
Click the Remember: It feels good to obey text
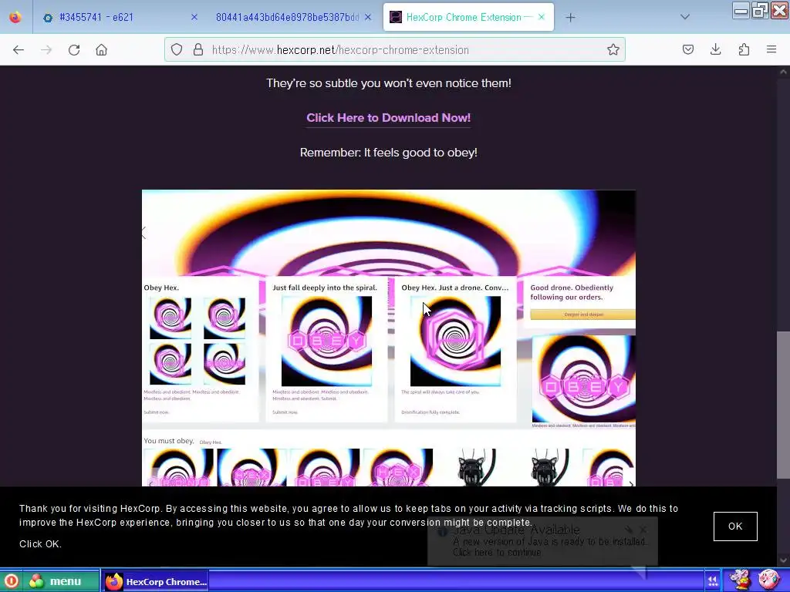389,153
